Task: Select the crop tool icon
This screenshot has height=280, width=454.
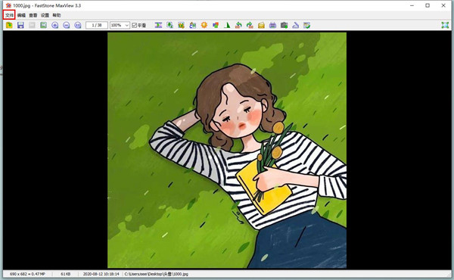Action: tap(182, 26)
